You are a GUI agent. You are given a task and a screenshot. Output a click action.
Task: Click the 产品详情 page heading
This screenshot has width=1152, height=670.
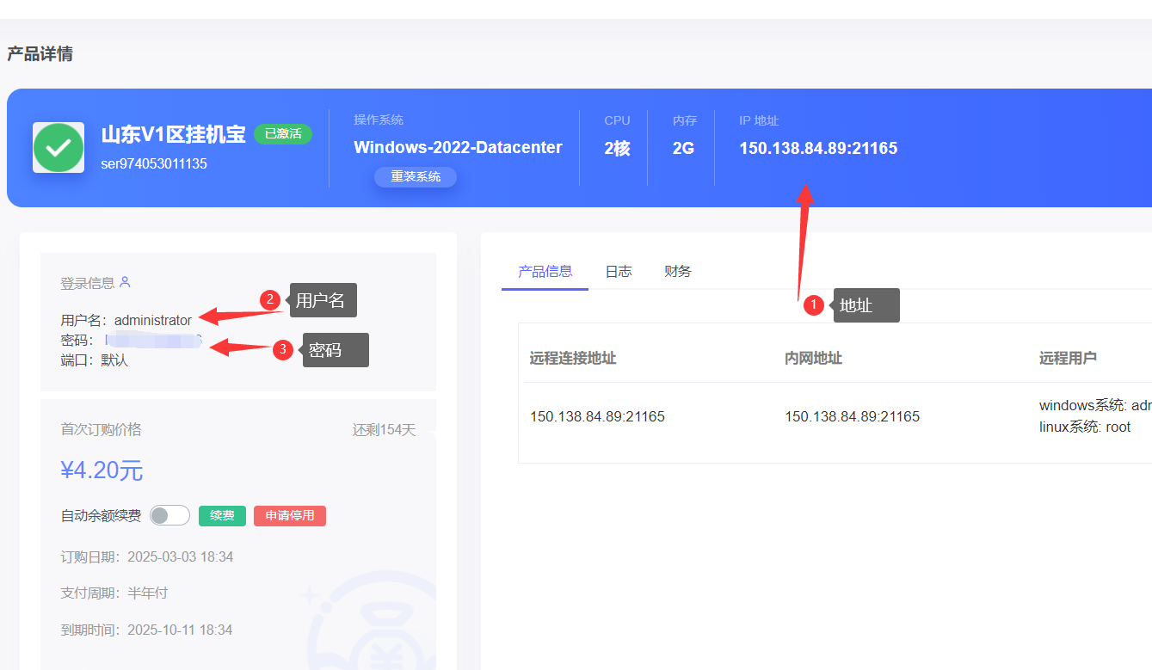(x=40, y=53)
